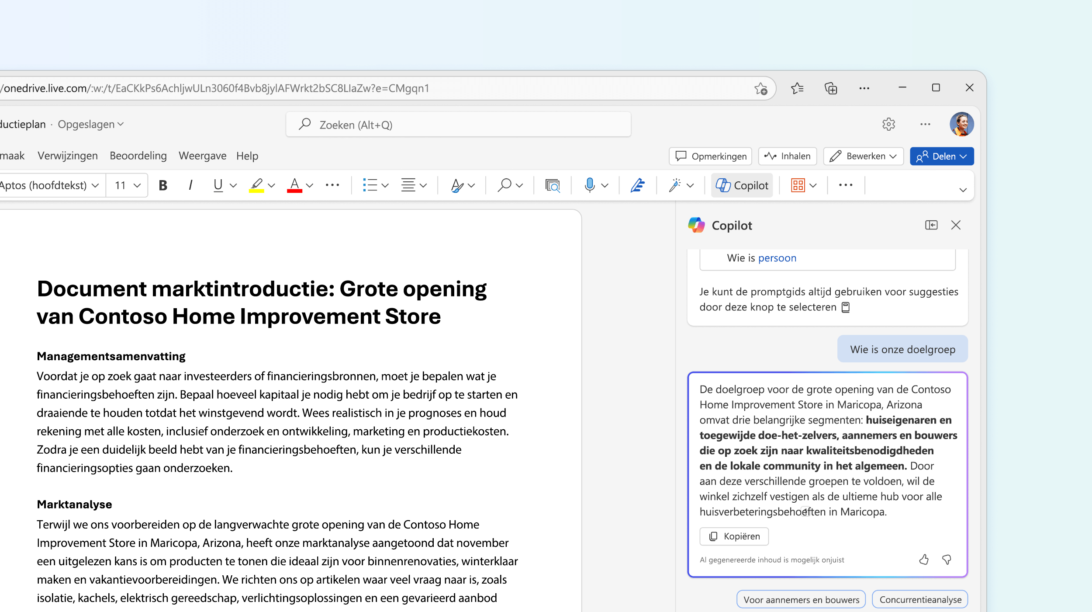Open more options beside settings gear
The image size is (1092, 612).
[x=925, y=124]
